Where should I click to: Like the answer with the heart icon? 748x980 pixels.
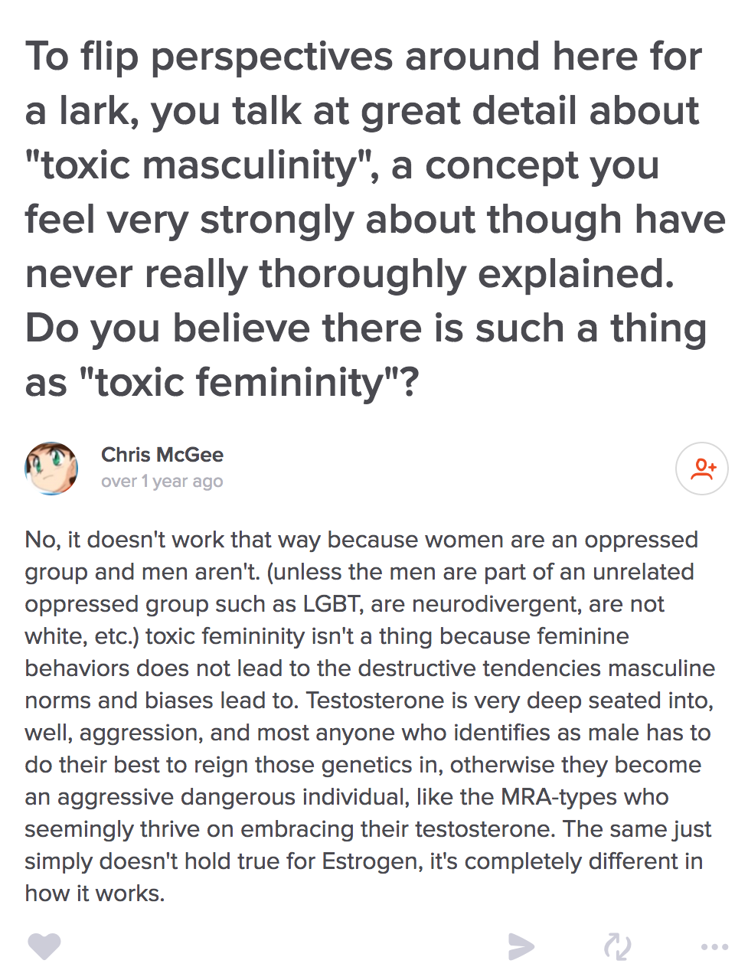point(44,947)
